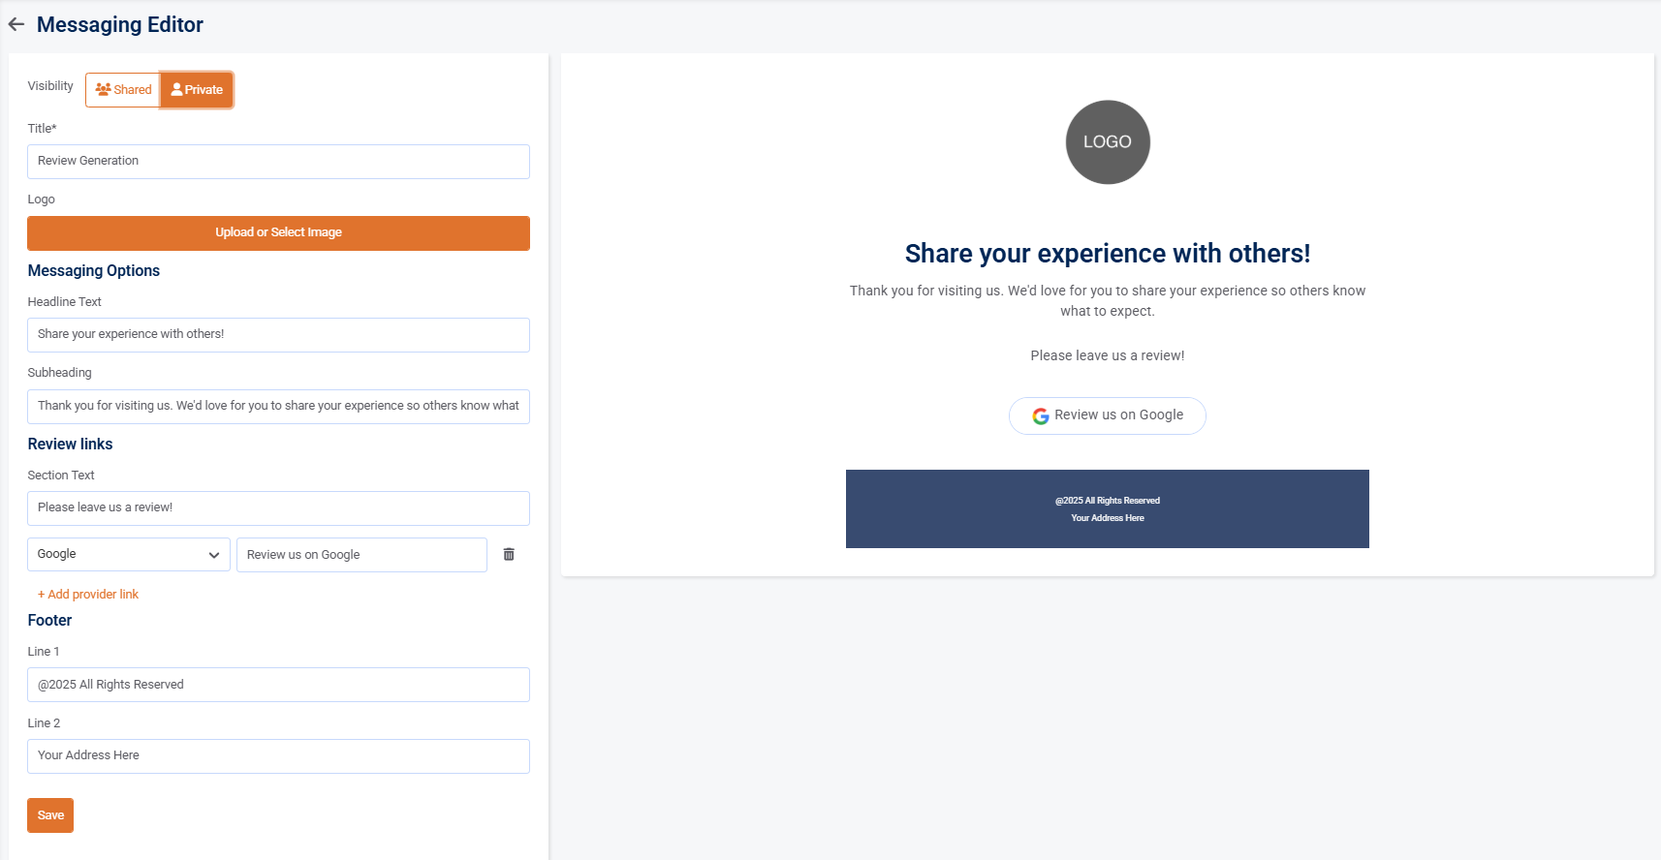
Task: Delete the Google provider link via trash icon
Action: click(x=509, y=555)
